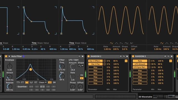This screenshot has height=100, width=178.
Task: Toggle the RANDOM 2 device activator
Action: [133, 56]
